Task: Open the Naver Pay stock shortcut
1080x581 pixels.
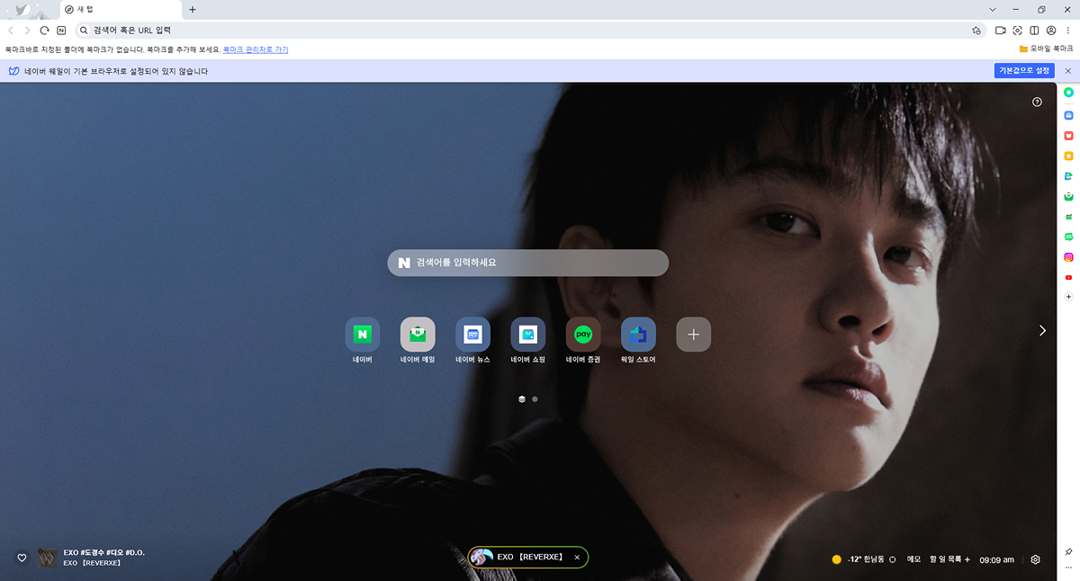Action: click(x=583, y=335)
